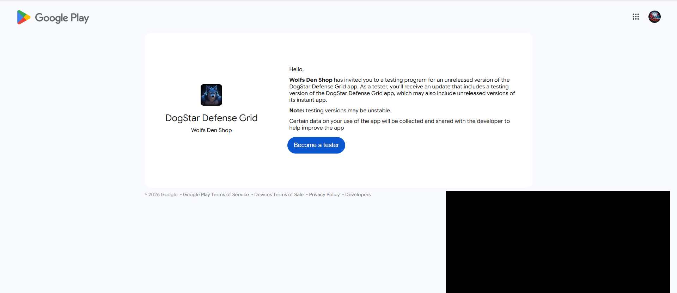This screenshot has width=677, height=293.
Task: Click the 'testing versions may be unstable' text
Action: pos(348,111)
